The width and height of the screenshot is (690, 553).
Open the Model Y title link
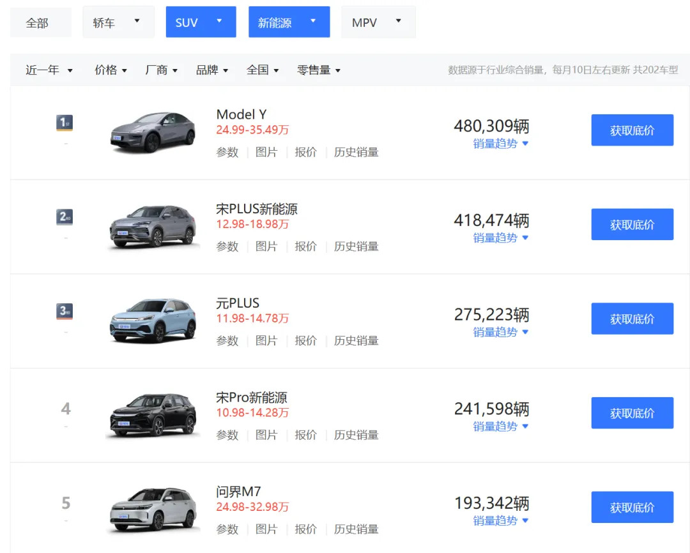(241, 114)
